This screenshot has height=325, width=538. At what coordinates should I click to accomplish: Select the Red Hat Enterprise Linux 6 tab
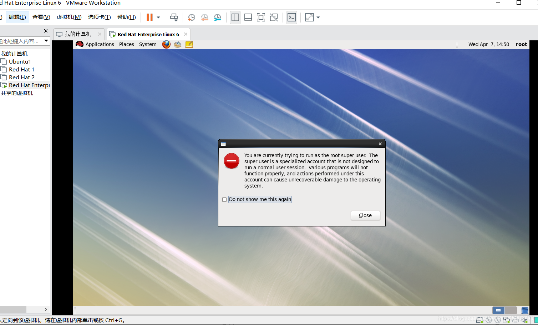[x=148, y=34]
